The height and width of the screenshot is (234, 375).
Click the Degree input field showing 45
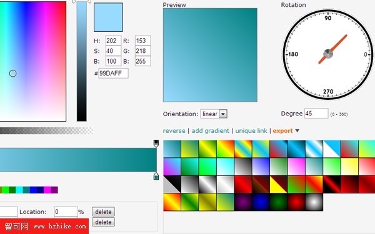pyautogui.click(x=316, y=114)
